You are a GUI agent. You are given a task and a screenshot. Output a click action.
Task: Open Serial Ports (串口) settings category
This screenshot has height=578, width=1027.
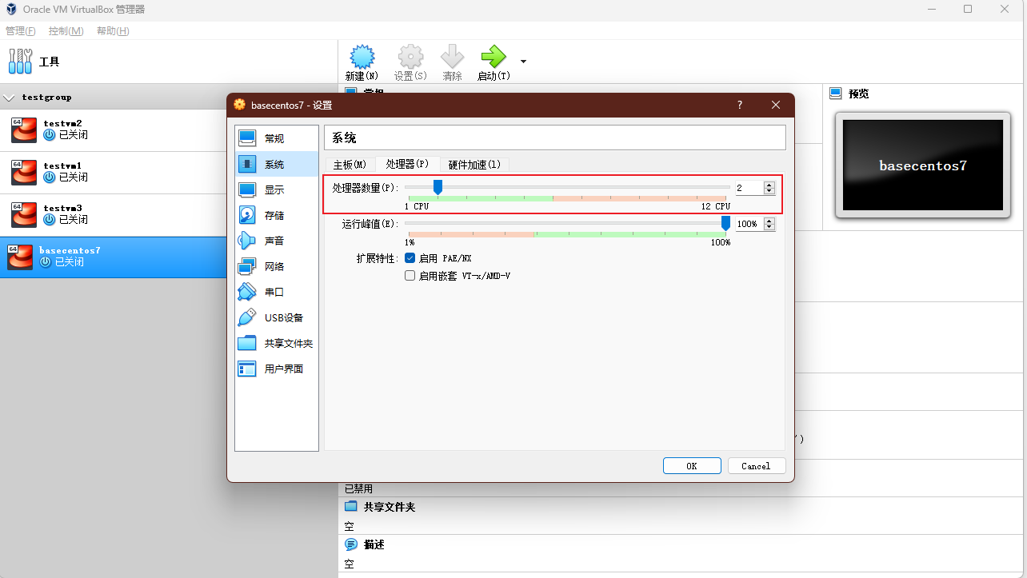[x=276, y=292]
